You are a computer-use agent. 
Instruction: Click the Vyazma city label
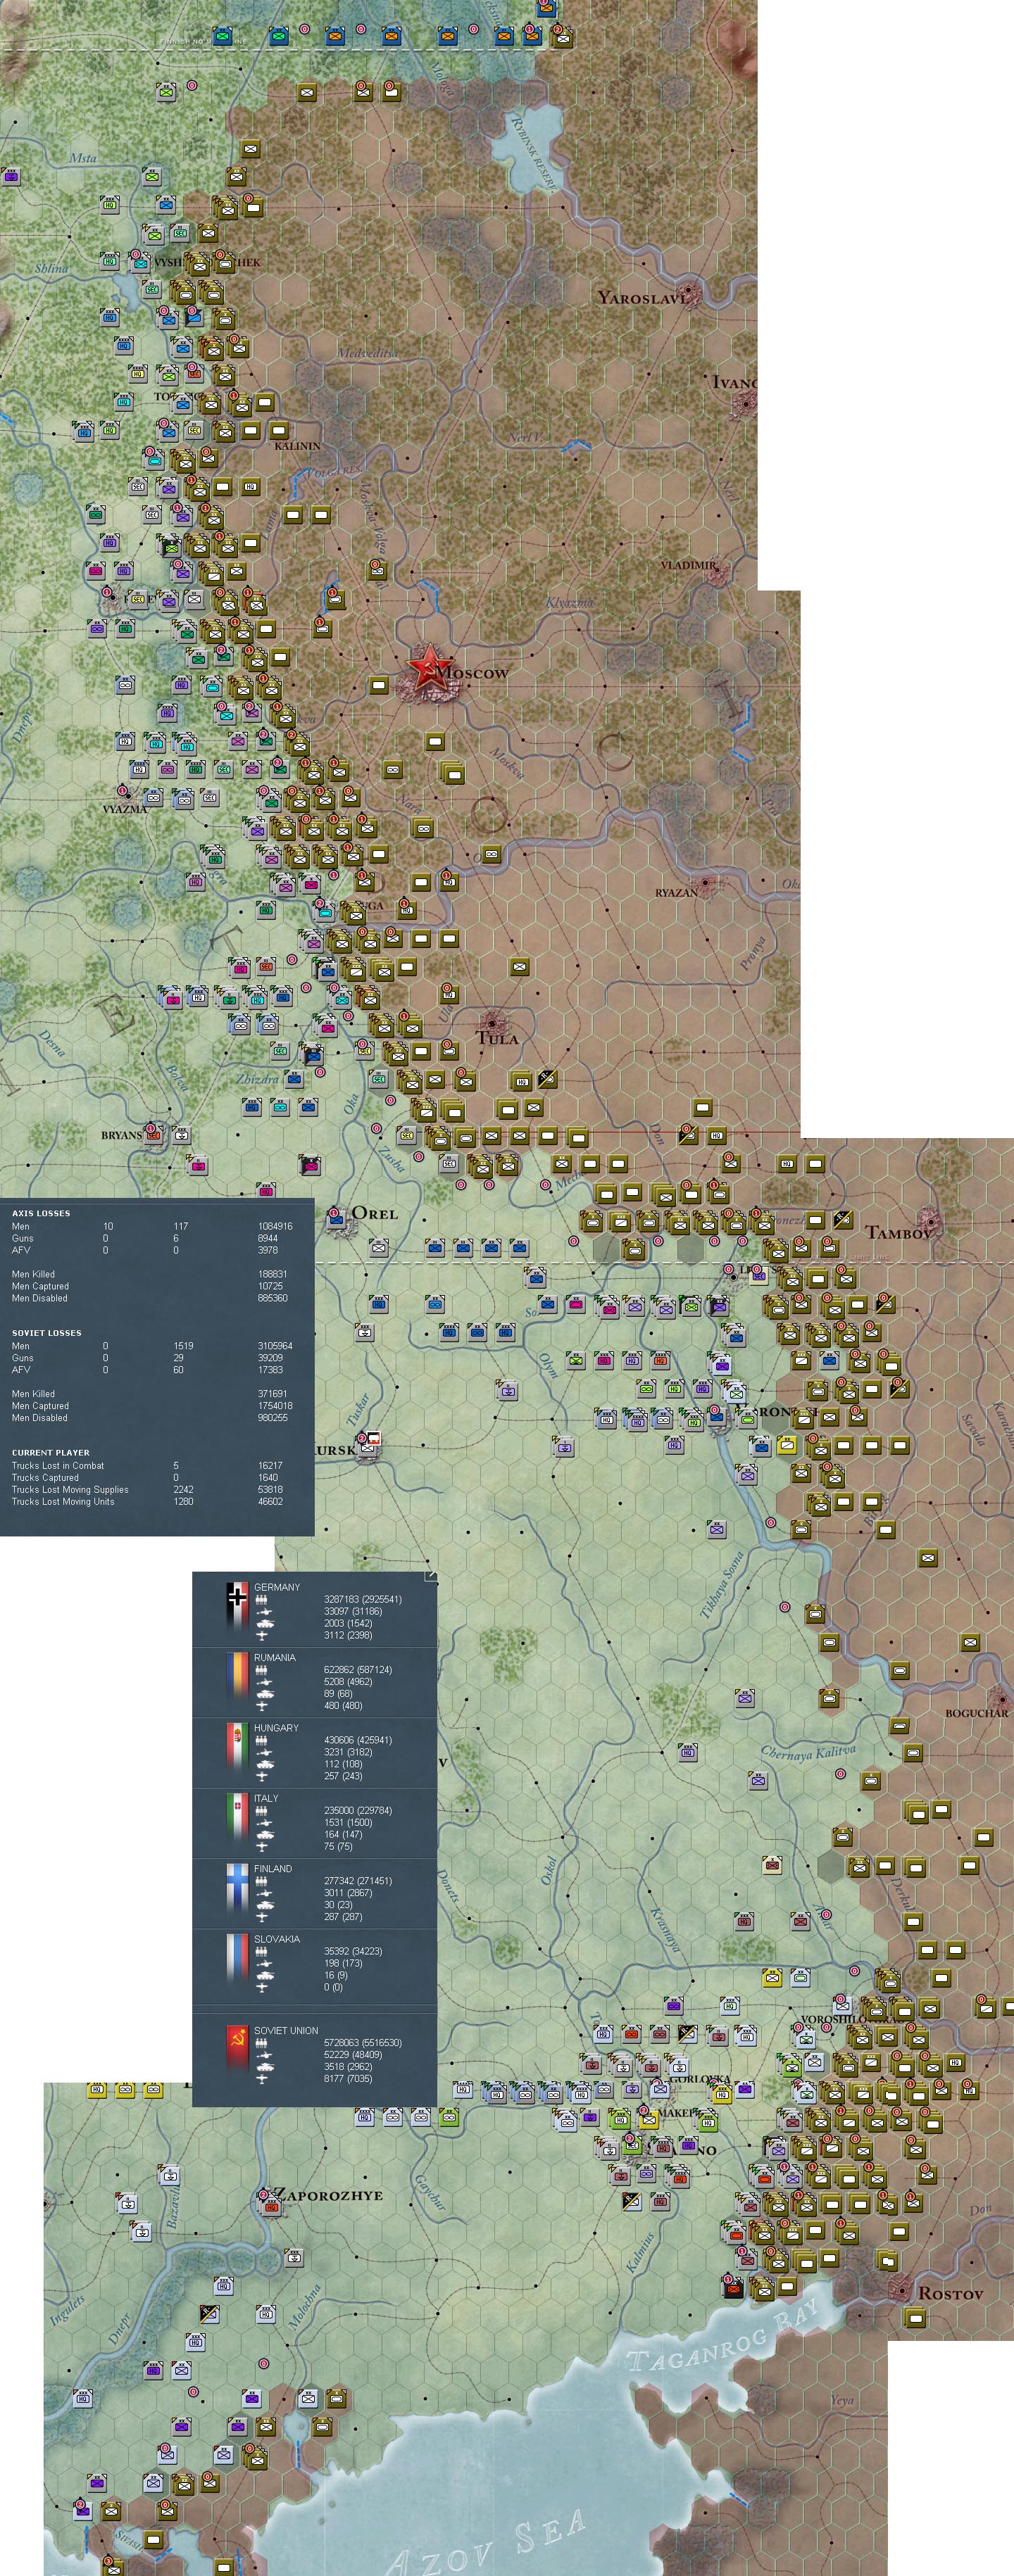[x=125, y=809]
